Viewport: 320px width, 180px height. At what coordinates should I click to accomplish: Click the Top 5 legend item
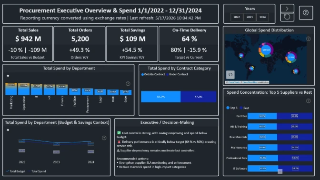(x=232, y=108)
